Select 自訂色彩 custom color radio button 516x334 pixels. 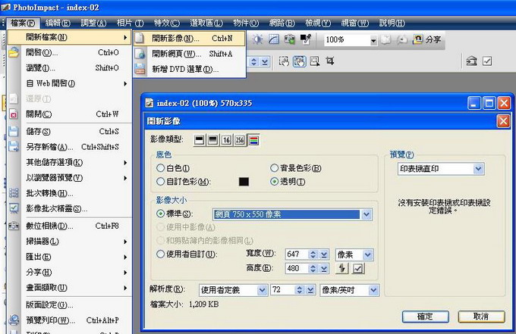[160, 181]
